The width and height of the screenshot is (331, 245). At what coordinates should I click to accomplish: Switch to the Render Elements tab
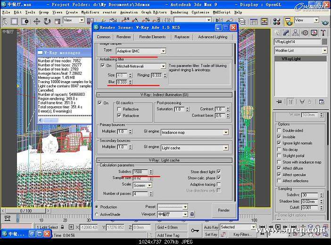click(152, 37)
